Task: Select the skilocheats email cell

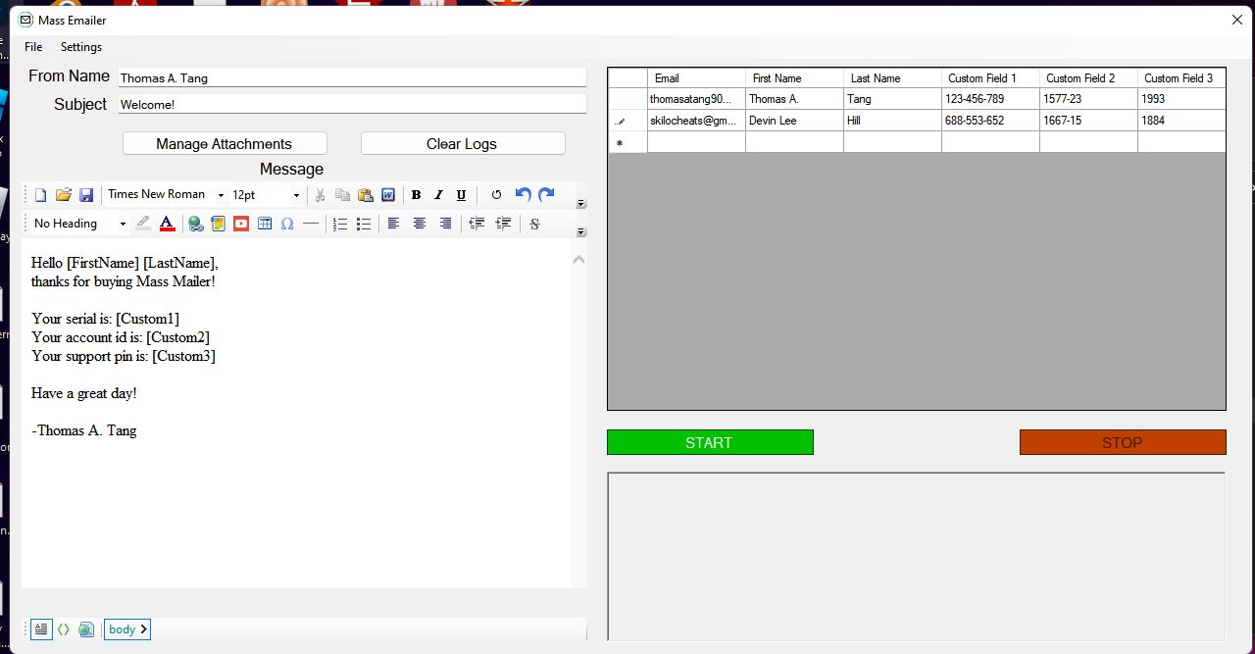Action: coord(696,121)
